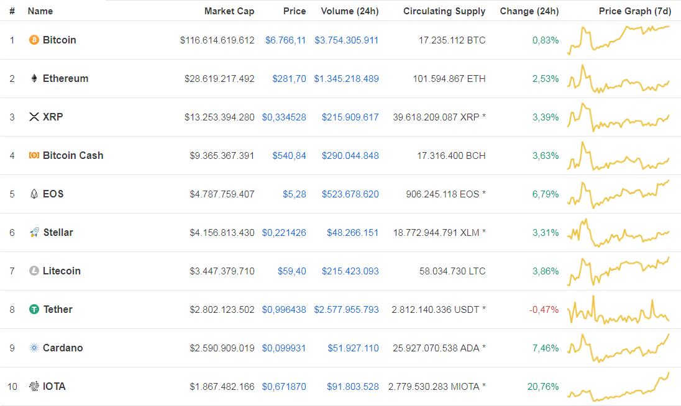Click Litecoin price $59,40

(292, 271)
